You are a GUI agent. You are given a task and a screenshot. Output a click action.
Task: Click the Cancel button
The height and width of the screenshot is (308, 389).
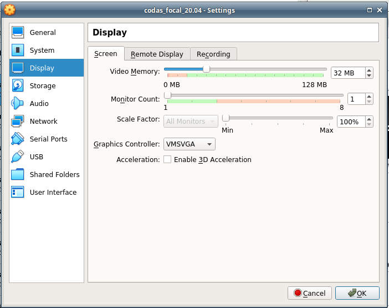(310, 293)
